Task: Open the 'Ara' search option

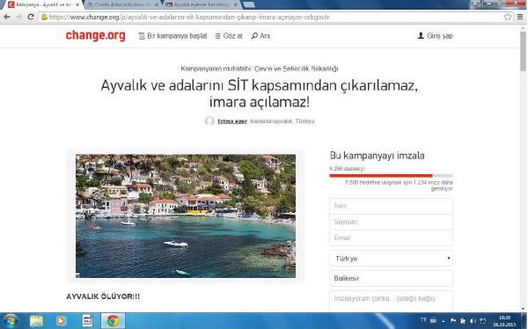Action: pos(260,36)
